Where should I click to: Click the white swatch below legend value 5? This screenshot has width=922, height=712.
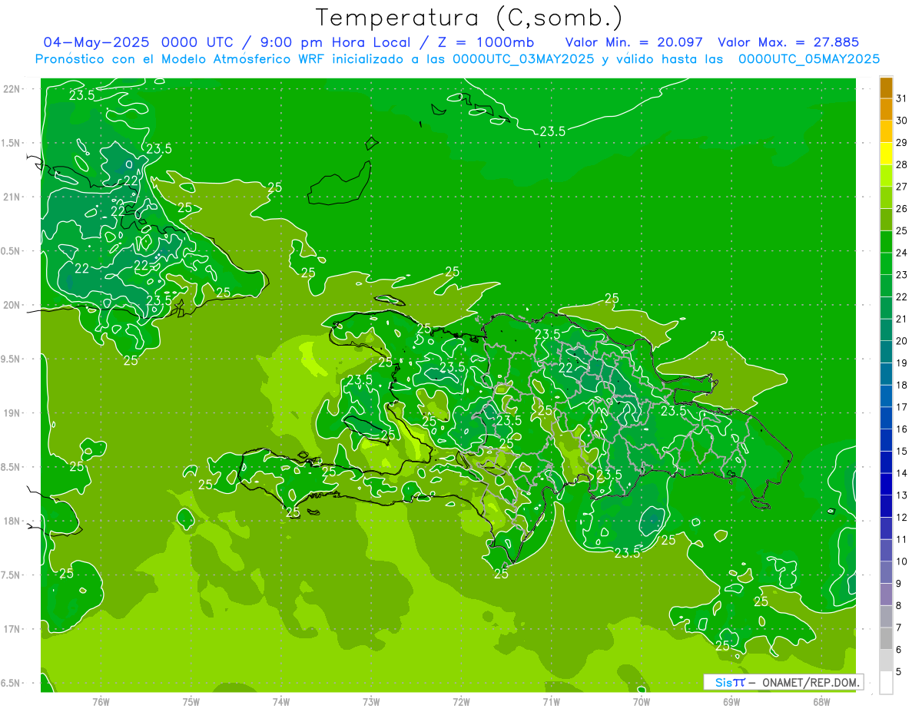tap(886, 683)
